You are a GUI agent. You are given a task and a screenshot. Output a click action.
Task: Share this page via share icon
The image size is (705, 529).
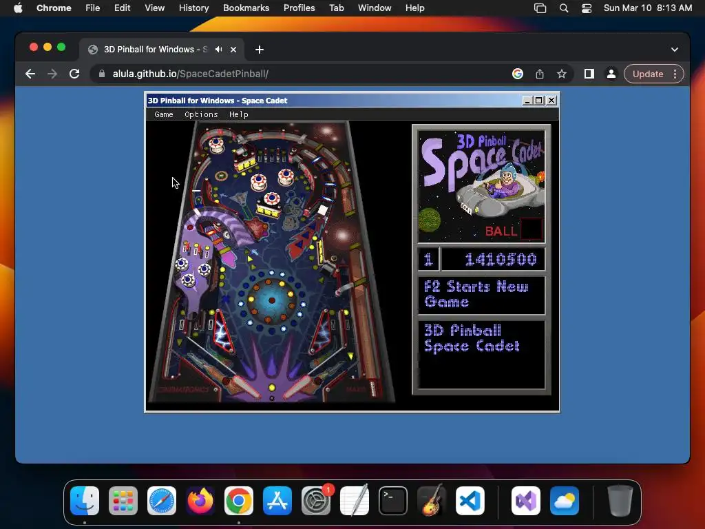pyautogui.click(x=540, y=74)
